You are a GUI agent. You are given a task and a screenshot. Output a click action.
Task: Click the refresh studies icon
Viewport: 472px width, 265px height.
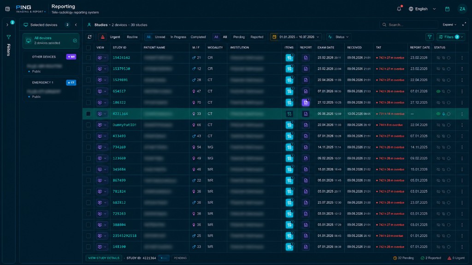tap(89, 37)
